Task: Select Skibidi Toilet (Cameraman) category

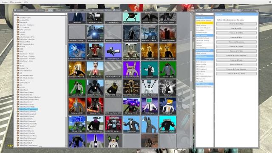Action: [28, 109]
